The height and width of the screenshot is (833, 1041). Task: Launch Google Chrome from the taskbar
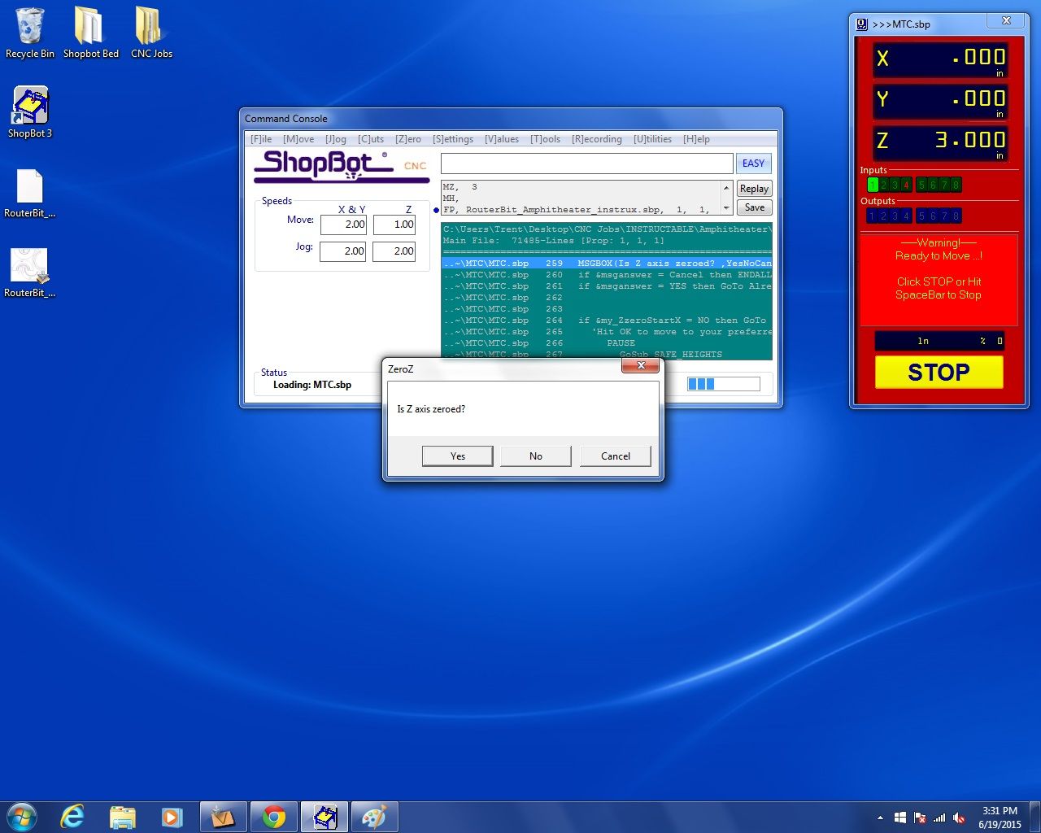coord(274,816)
